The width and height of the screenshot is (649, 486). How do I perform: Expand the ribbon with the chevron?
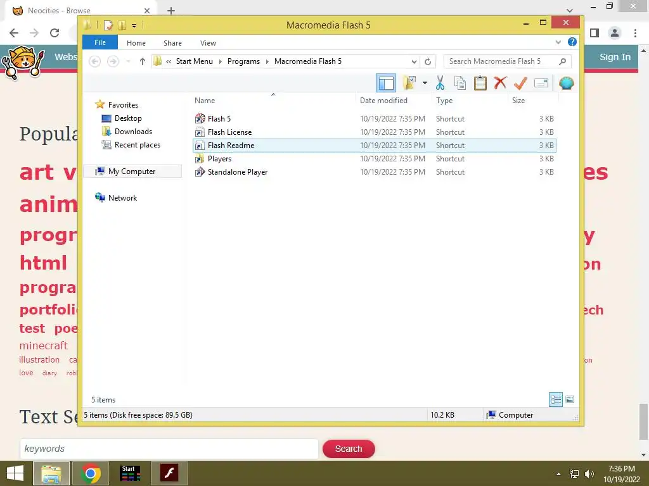pos(558,42)
